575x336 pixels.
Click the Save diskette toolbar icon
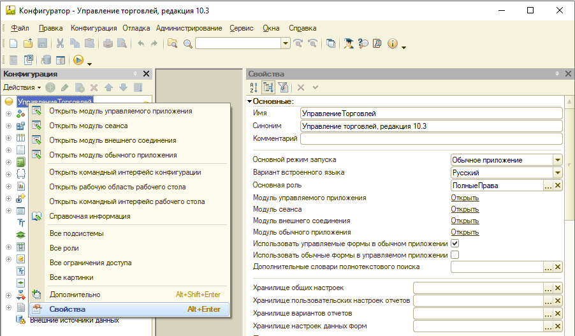click(43, 43)
